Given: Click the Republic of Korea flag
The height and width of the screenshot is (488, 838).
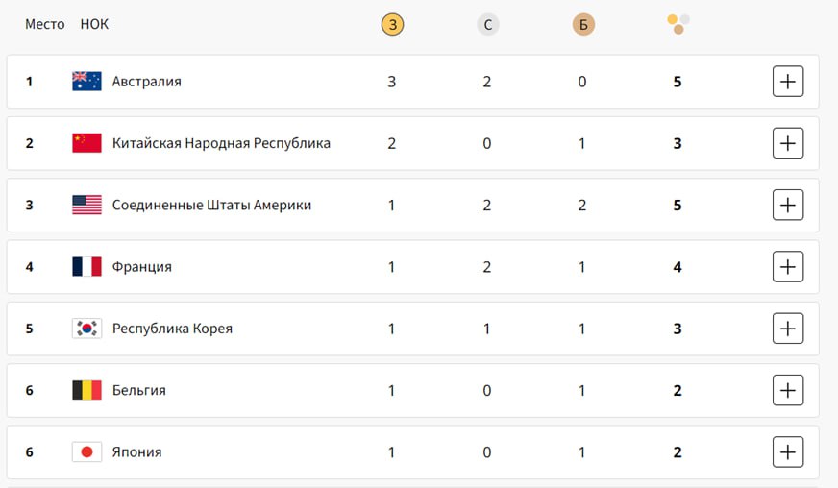Looking at the screenshot, I should pos(86,329).
